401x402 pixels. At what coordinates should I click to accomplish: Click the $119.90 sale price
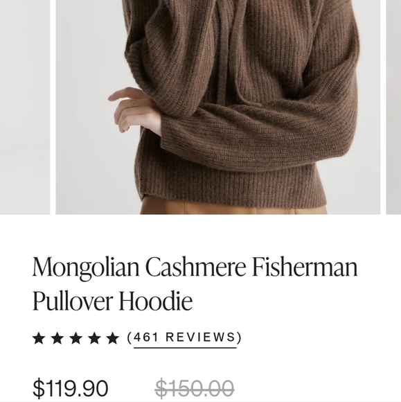click(x=71, y=388)
